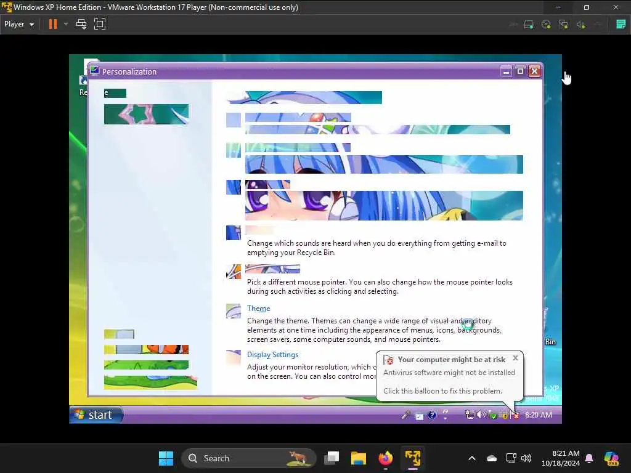
Task: Click the blue help question mark icon in XP taskbar
Action: [x=432, y=415]
